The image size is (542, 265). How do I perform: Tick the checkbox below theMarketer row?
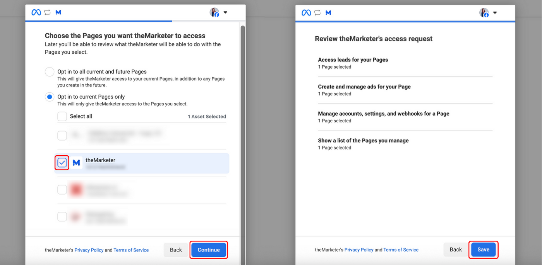(x=62, y=190)
